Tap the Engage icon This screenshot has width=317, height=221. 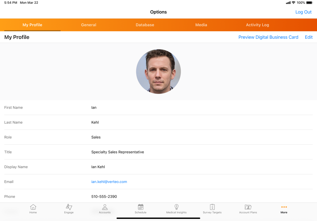(x=69, y=207)
